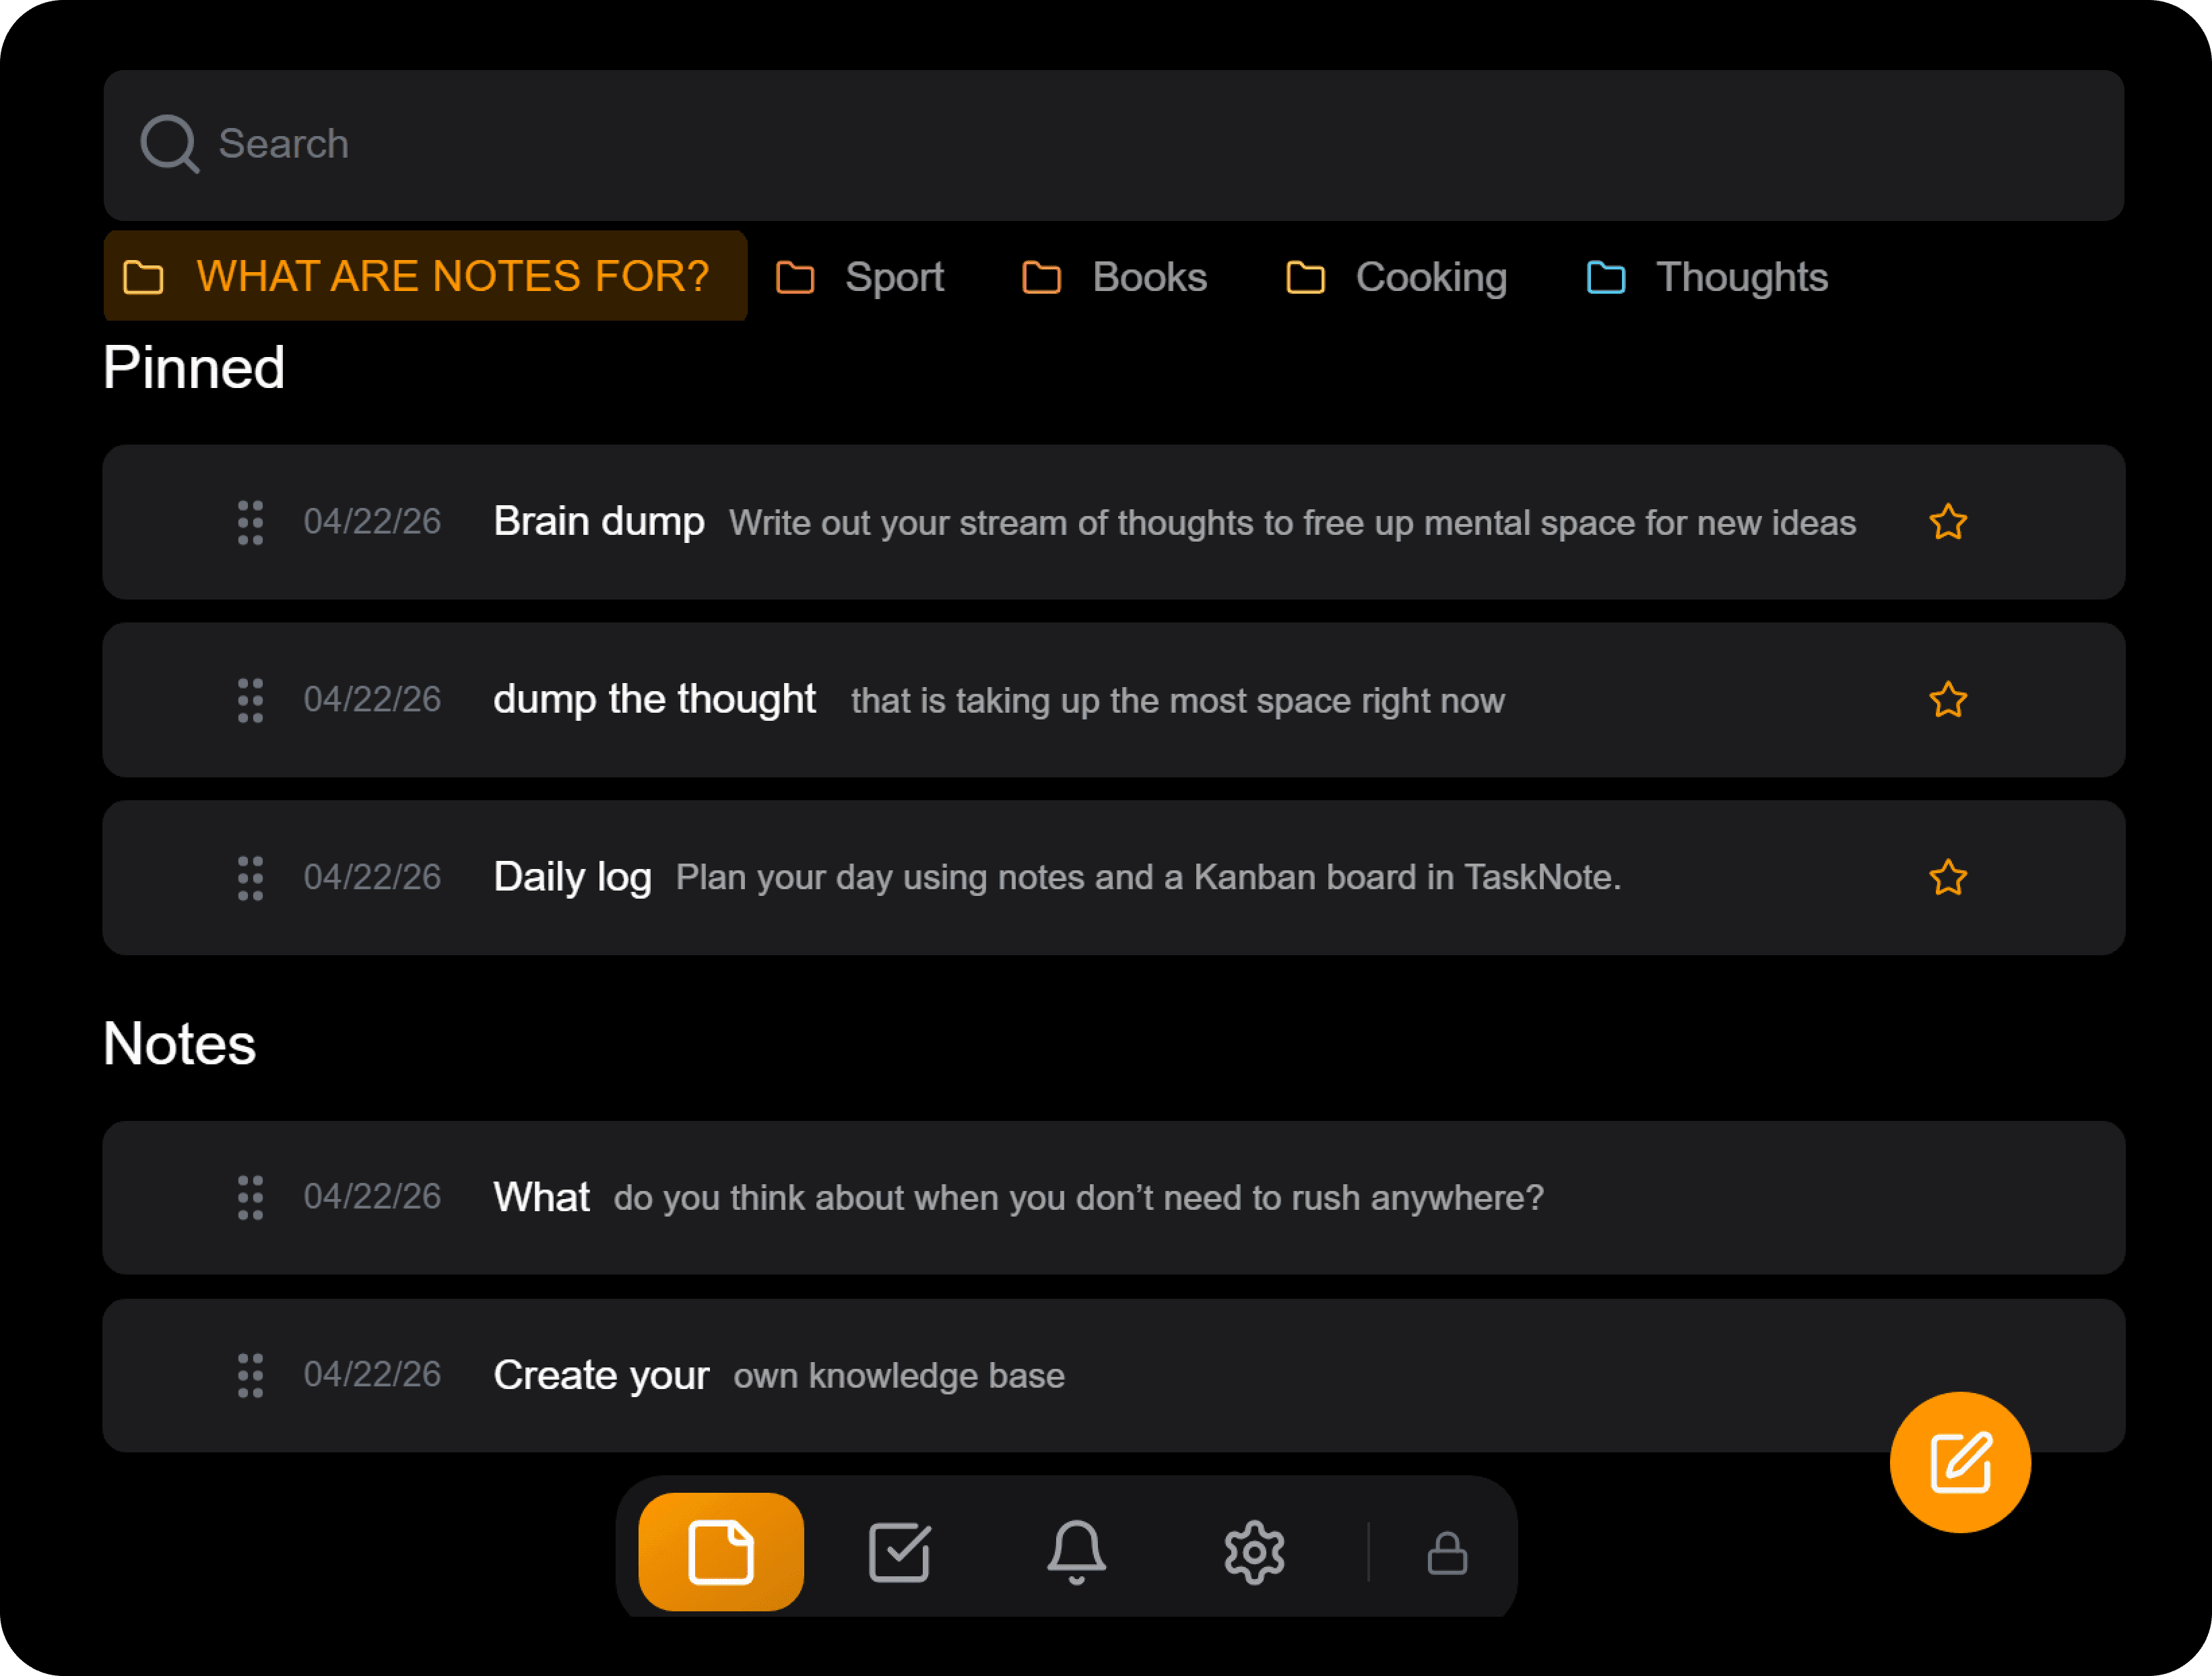
Task: Select the WHAT ARE NOTES FOR? folder tab
Action: coord(424,276)
